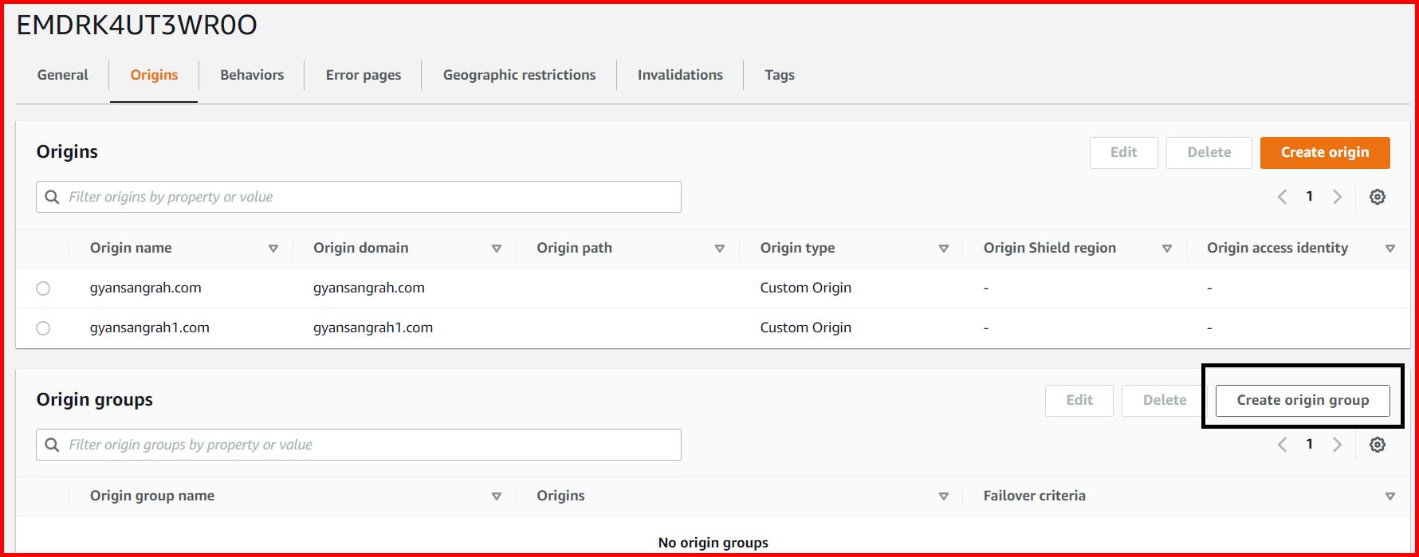
Task: Click the Origin name column header
Action: [x=131, y=248]
